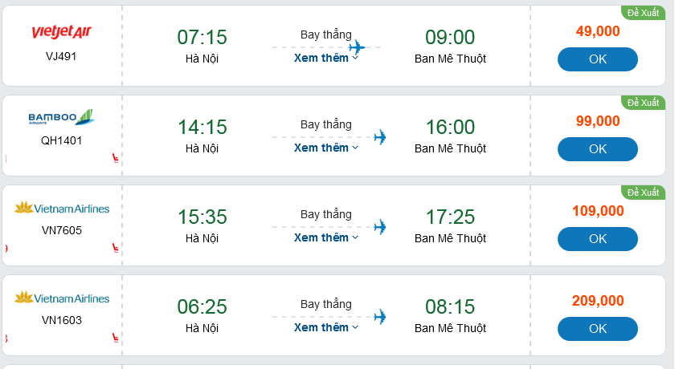The height and width of the screenshot is (369, 679).
Task: Click the 14:15 departure time
Action: coord(202,128)
